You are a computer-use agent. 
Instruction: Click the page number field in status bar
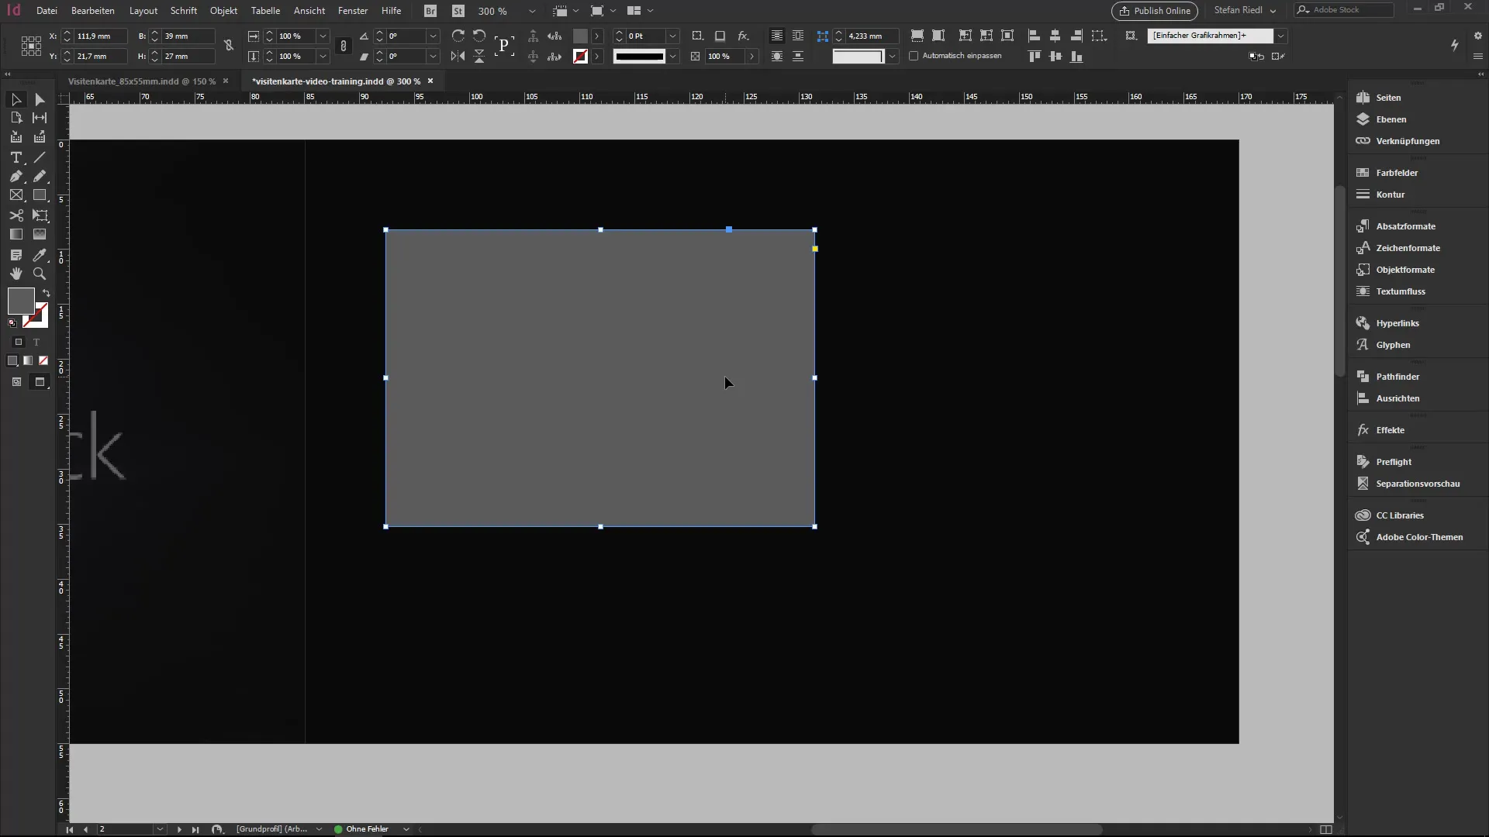[125, 829]
